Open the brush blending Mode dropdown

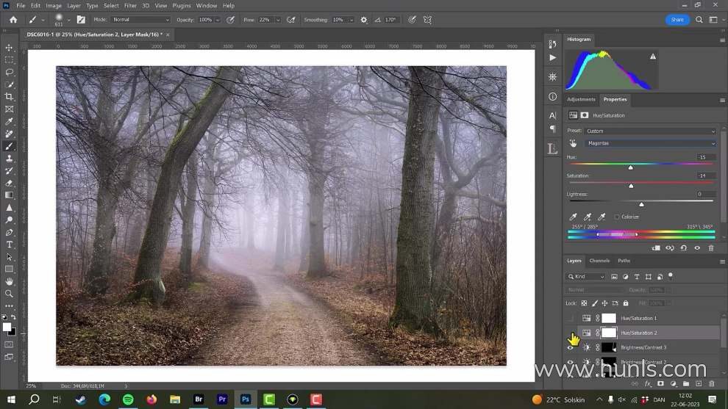[140, 20]
